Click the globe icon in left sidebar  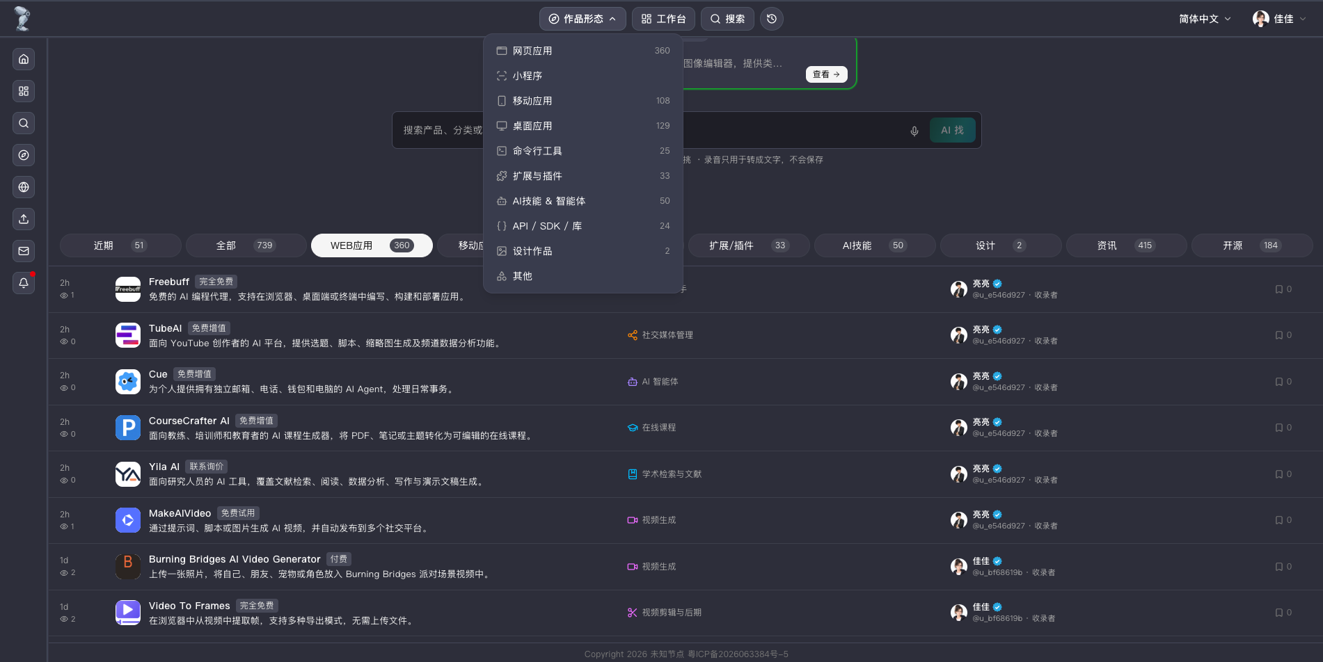(24, 187)
